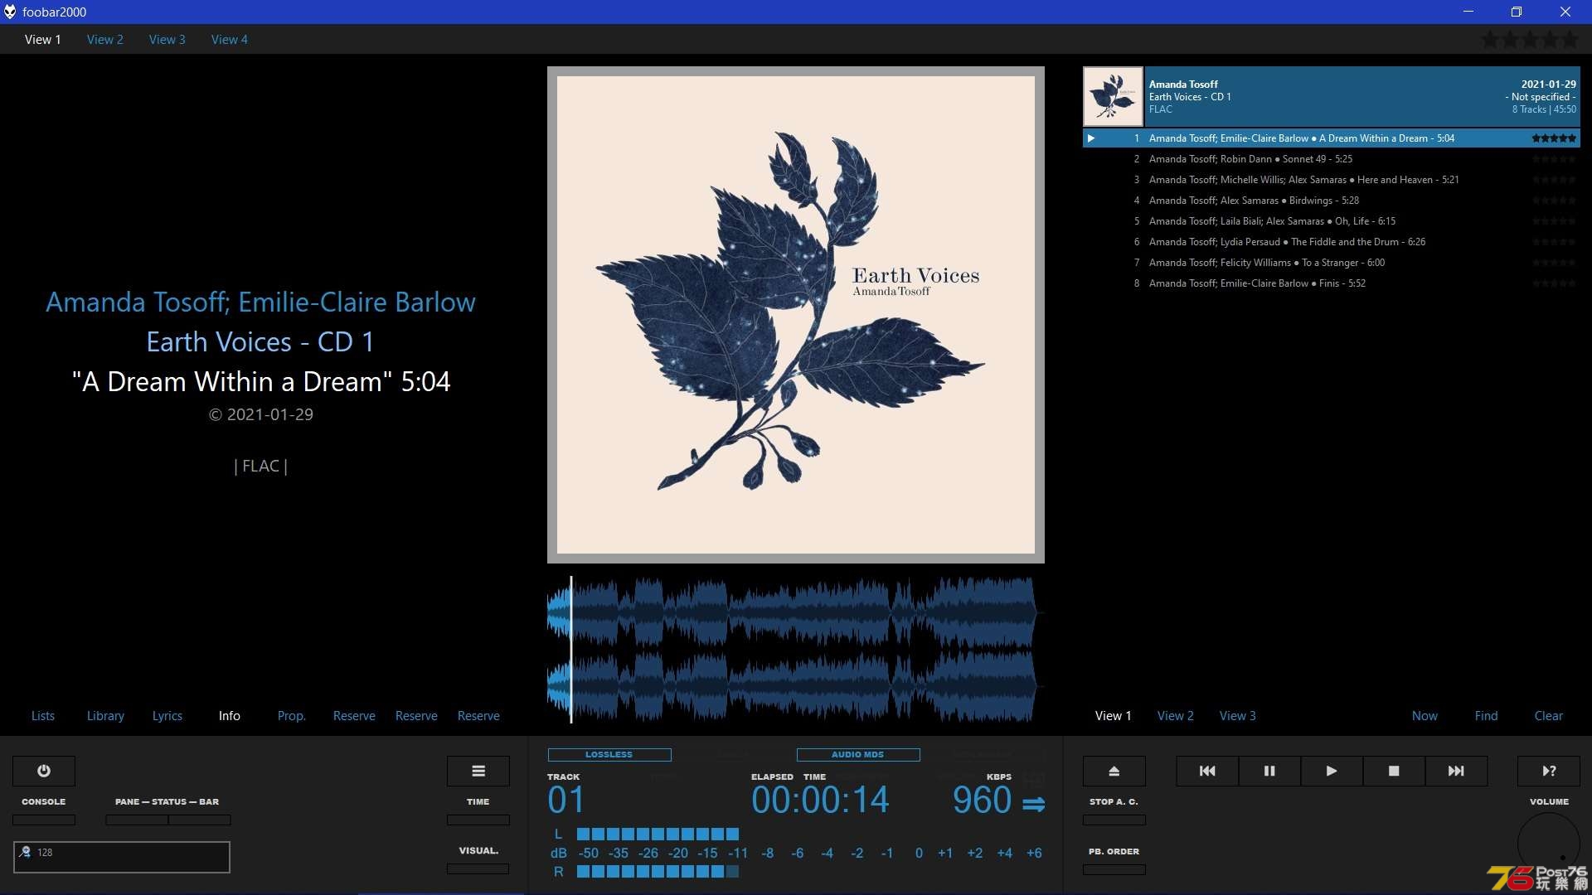Toggle the BAR segment under PANE—STATUS—BAR

coord(200,820)
